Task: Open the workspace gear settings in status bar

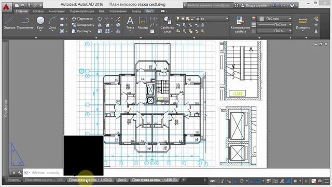Action: [295, 181]
